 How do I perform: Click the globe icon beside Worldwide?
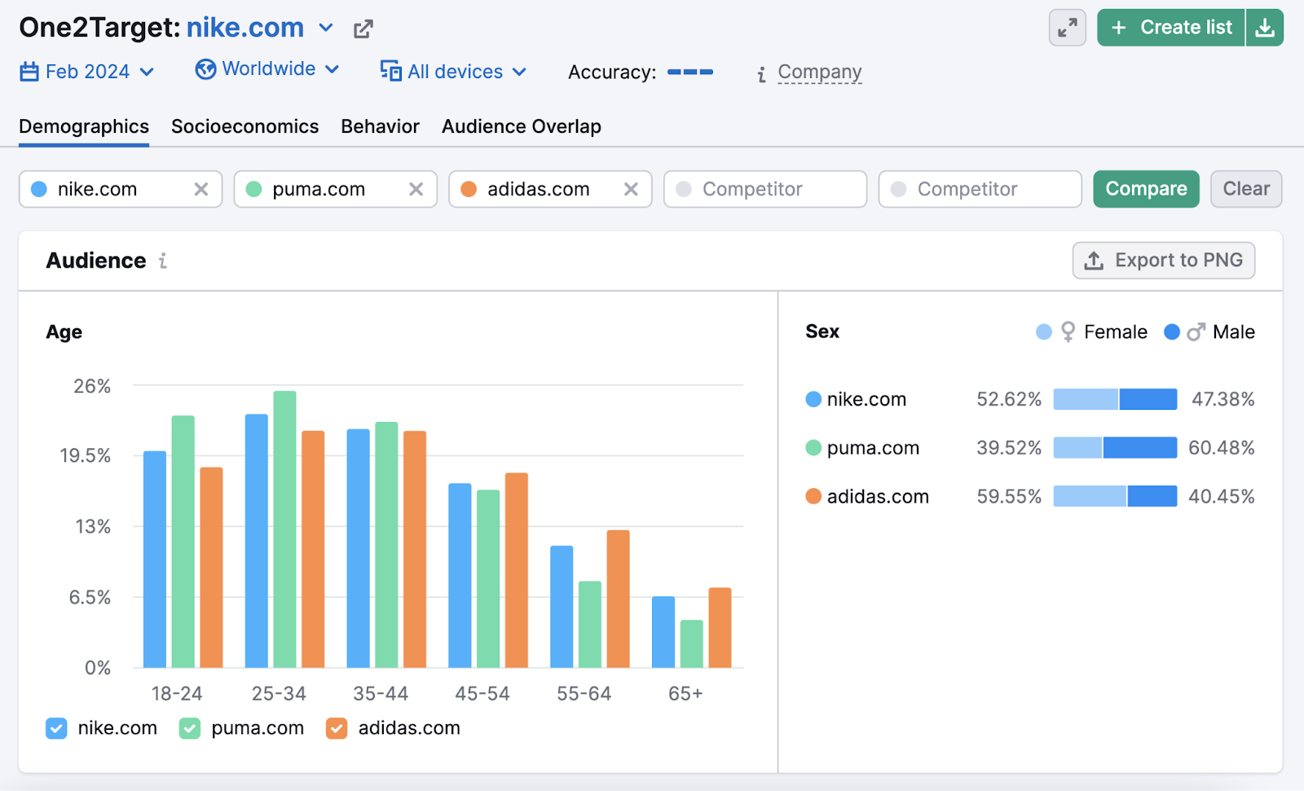[x=206, y=69]
